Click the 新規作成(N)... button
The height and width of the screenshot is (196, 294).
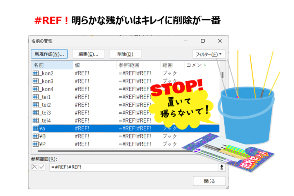(x=49, y=54)
